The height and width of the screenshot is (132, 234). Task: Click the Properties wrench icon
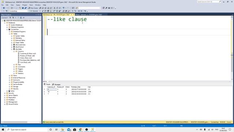point(106,8)
